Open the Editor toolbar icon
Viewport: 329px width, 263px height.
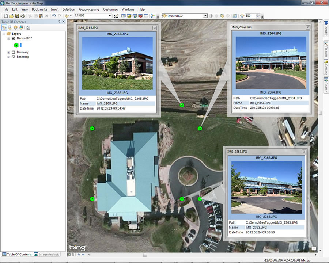click(116, 16)
